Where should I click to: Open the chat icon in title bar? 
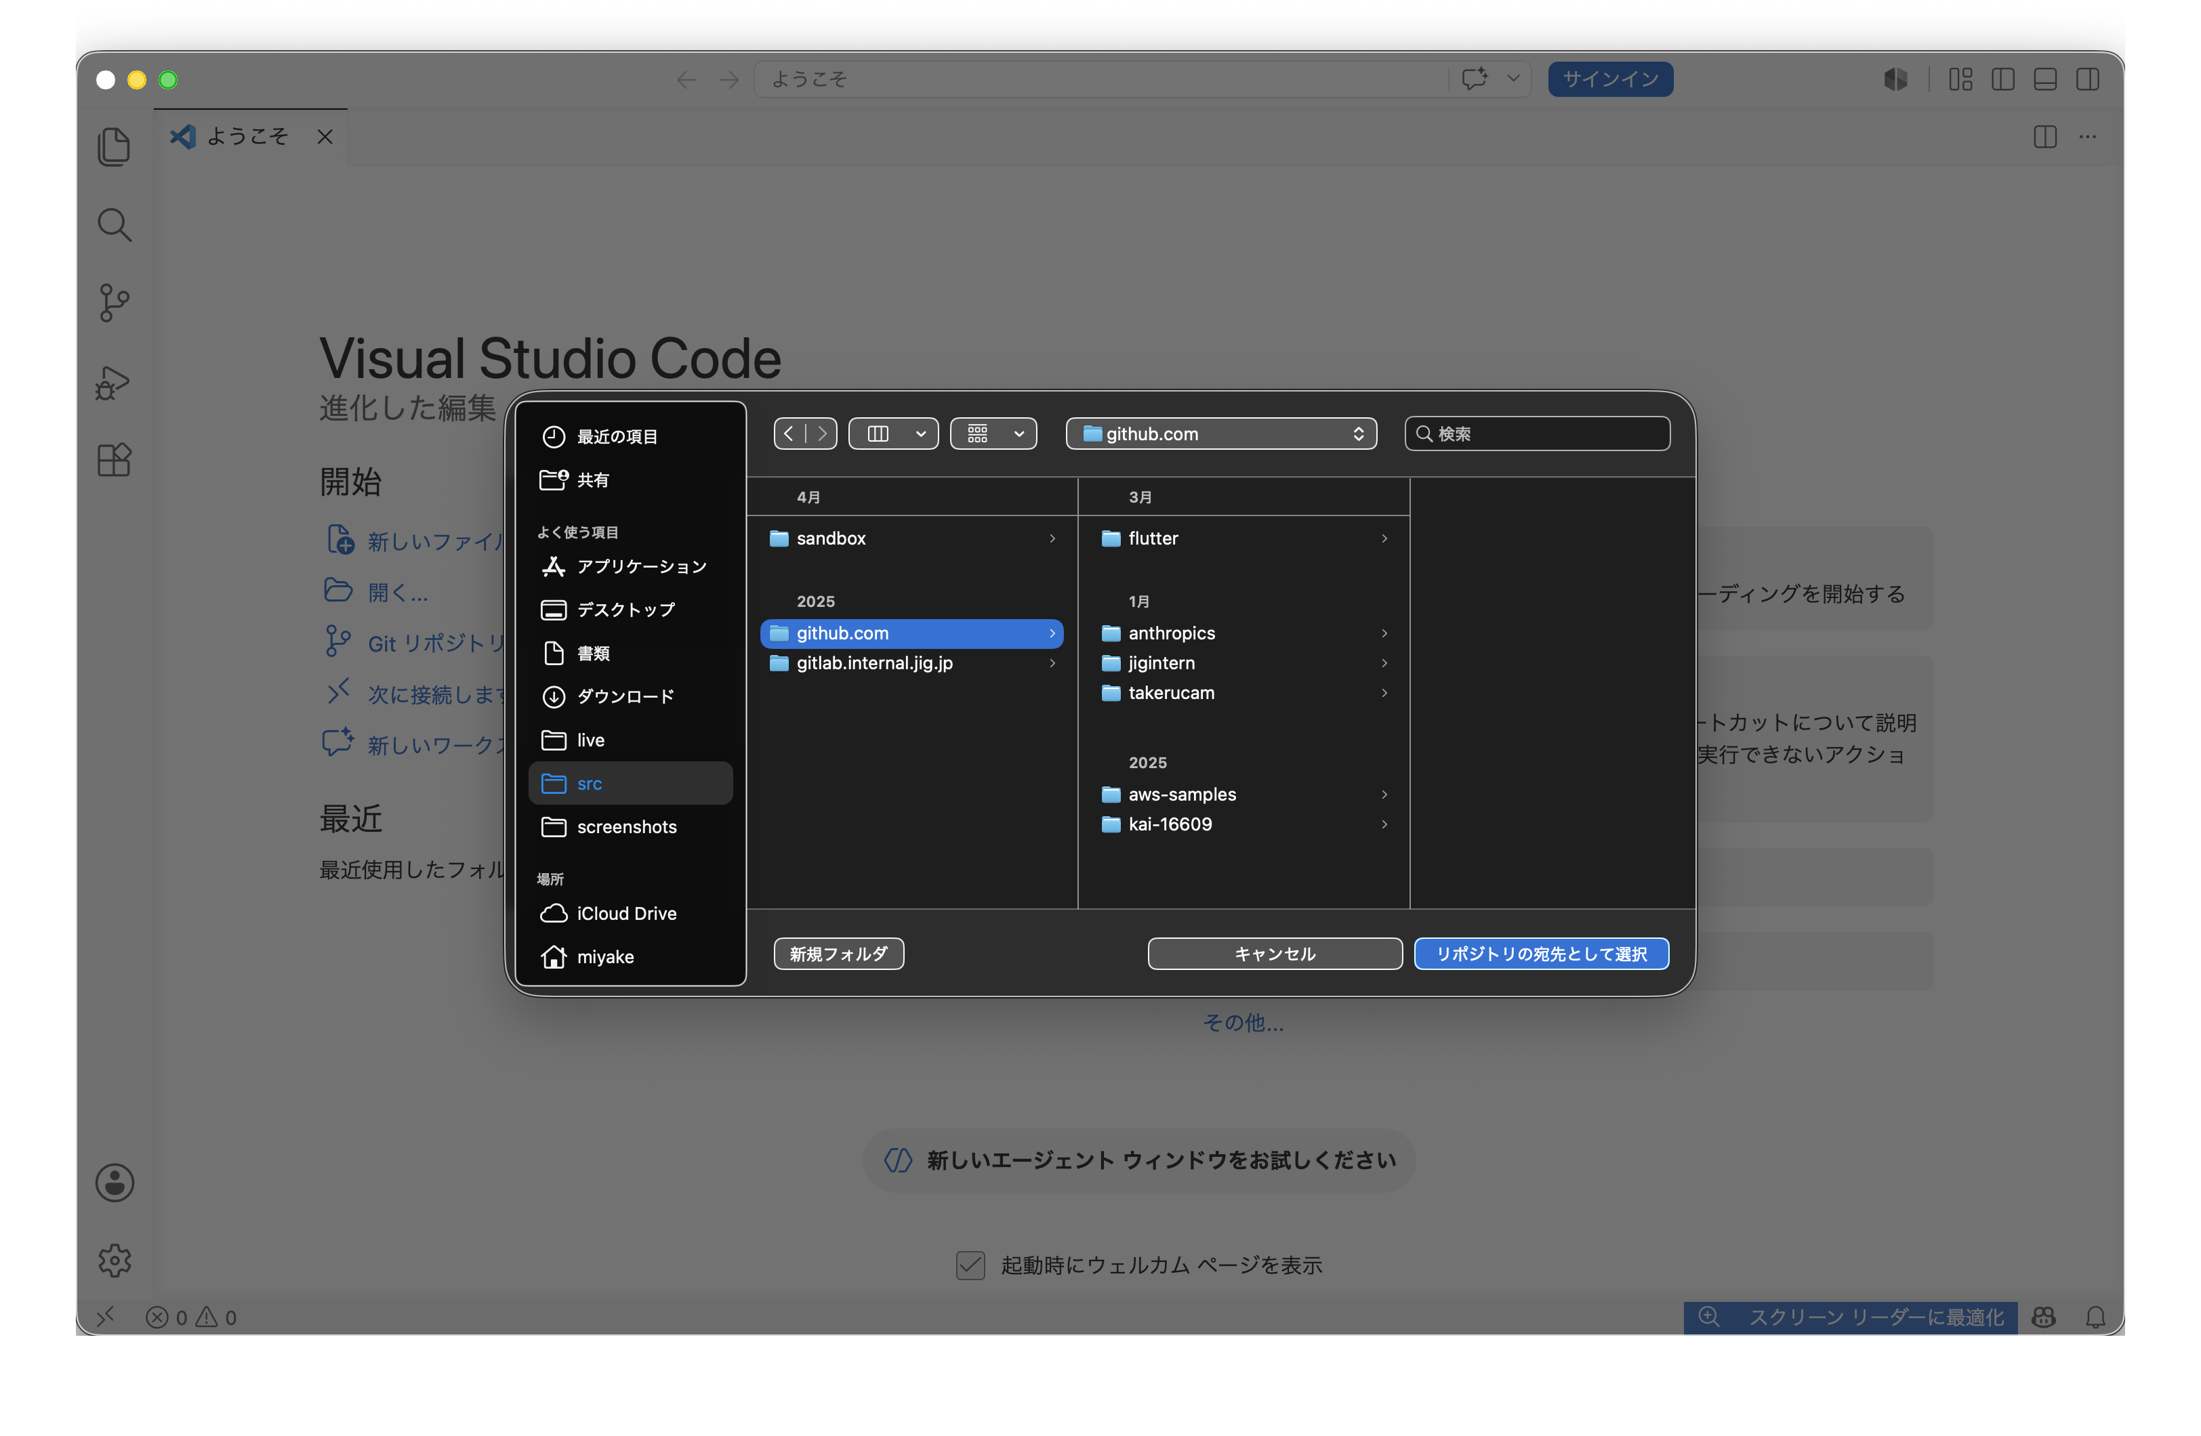(x=1474, y=79)
